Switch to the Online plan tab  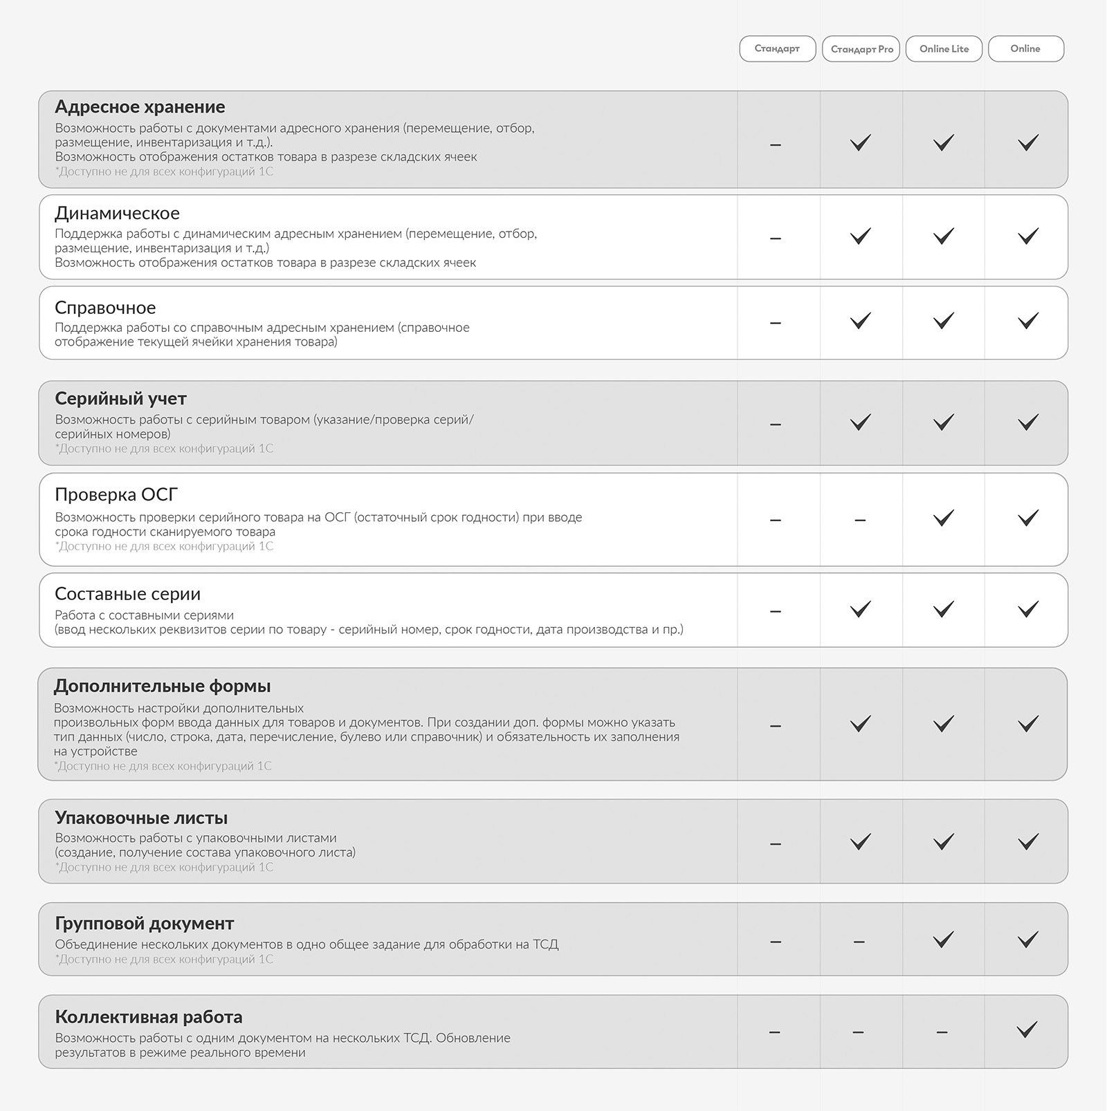point(1026,48)
